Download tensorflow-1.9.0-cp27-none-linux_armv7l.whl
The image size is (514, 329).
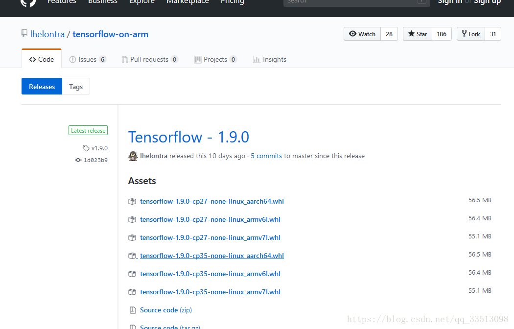[x=210, y=237]
